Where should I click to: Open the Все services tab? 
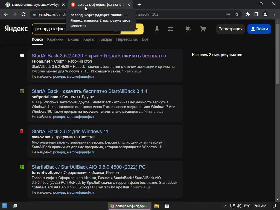point(145,39)
